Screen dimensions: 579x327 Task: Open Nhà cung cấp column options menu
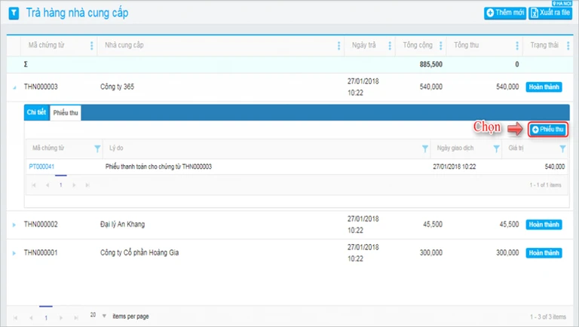tap(339, 45)
